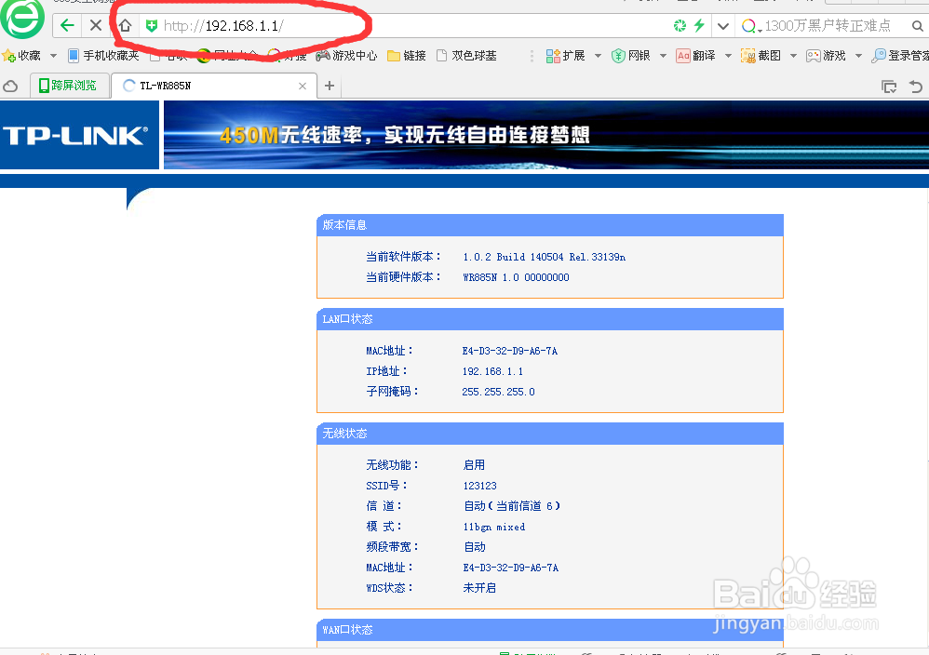Open a new tab with plus button

coord(330,86)
